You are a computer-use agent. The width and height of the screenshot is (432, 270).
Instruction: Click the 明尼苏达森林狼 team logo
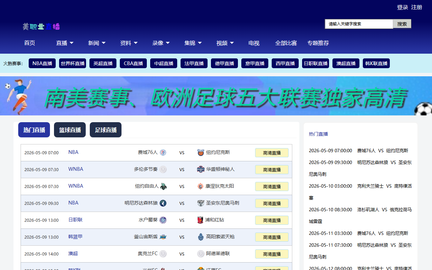[163, 203]
